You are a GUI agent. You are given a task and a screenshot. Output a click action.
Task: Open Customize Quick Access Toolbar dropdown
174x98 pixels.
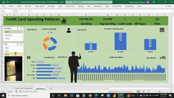[x=17, y=2]
